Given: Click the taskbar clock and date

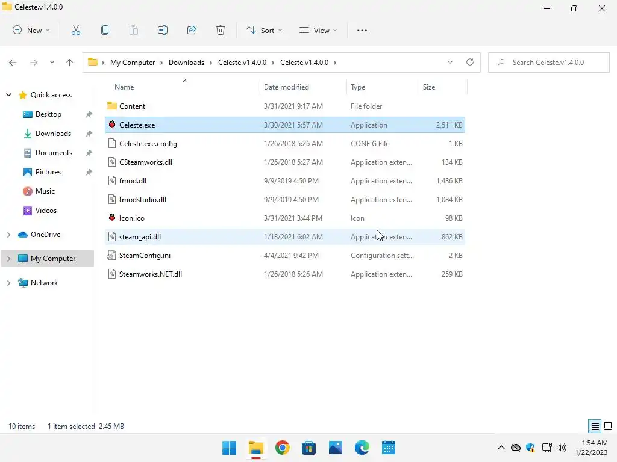Looking at the screenshot, I should (x=592, y=448).
